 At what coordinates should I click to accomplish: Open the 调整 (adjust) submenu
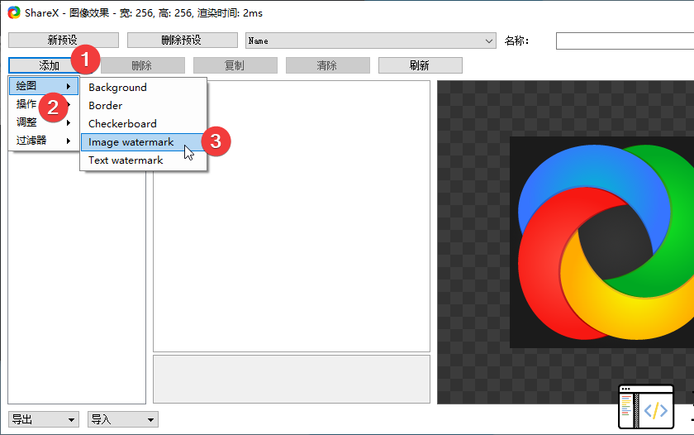coord(43,122)
